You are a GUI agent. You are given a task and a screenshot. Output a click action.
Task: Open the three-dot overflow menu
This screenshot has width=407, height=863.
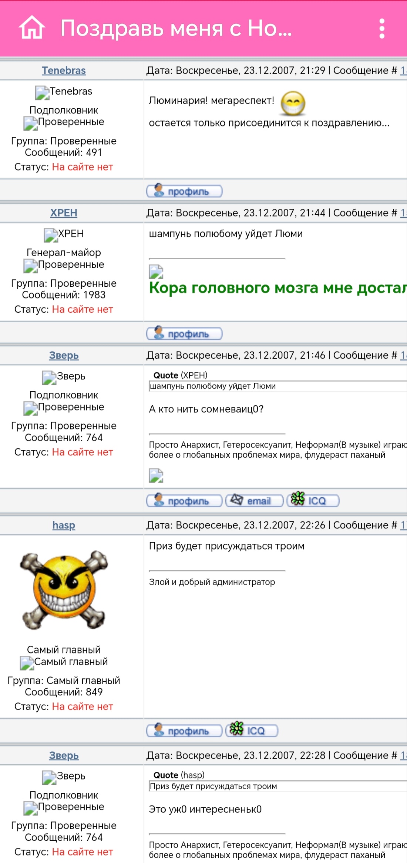click(382, 29)
